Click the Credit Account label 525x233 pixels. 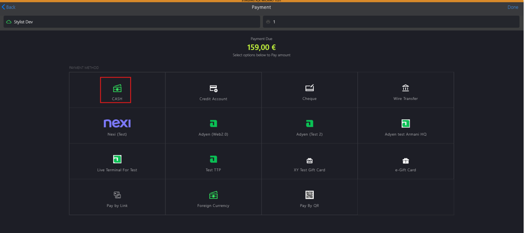(213, 99)
